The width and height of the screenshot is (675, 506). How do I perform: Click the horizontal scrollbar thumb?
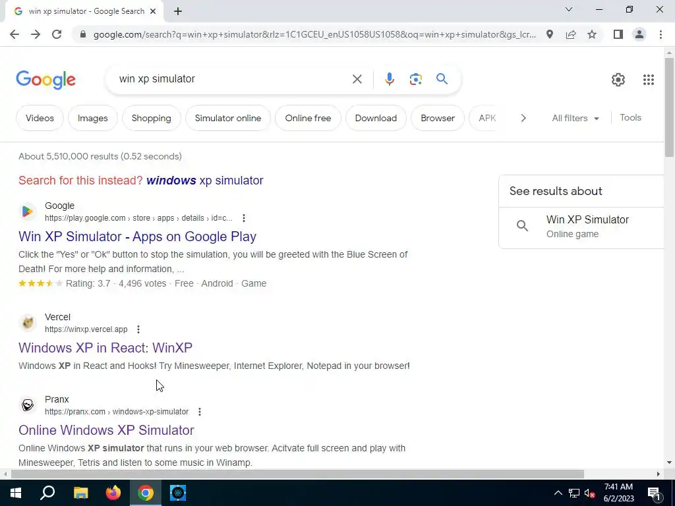click(297, 474)
